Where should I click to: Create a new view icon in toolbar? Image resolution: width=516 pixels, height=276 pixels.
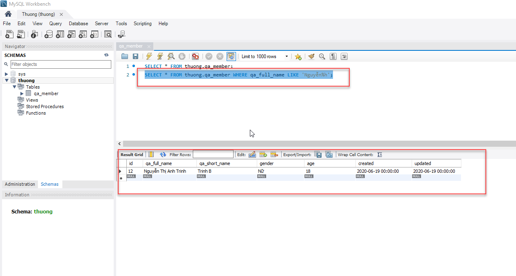pos(71,35)
